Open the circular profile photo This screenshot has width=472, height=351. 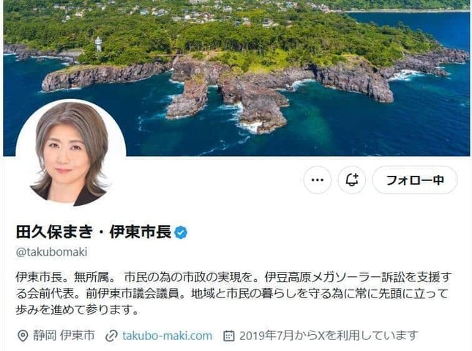point(71,154)
